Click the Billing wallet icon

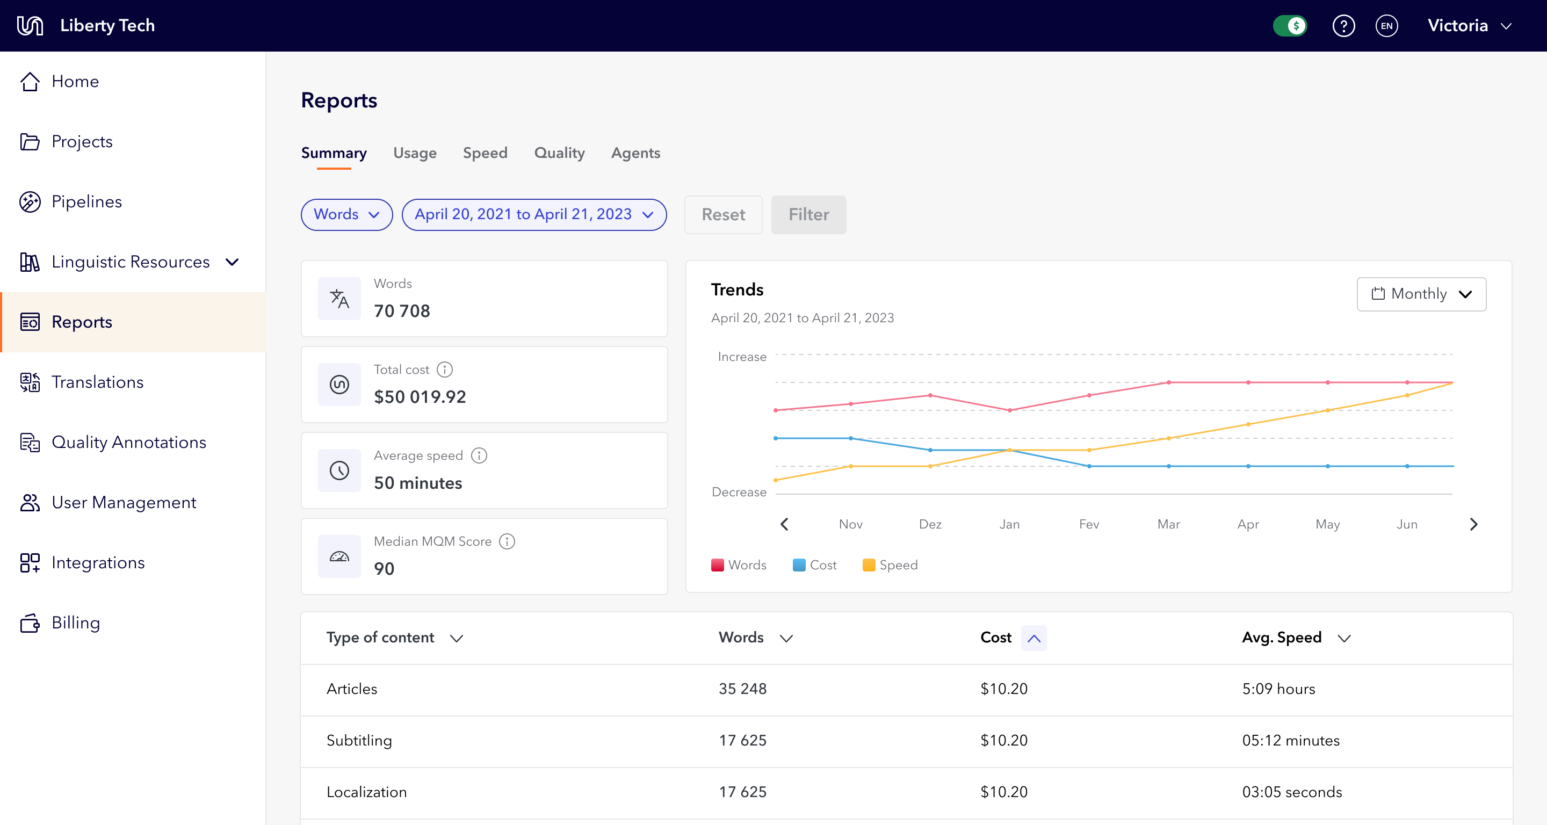click(30, 623)
